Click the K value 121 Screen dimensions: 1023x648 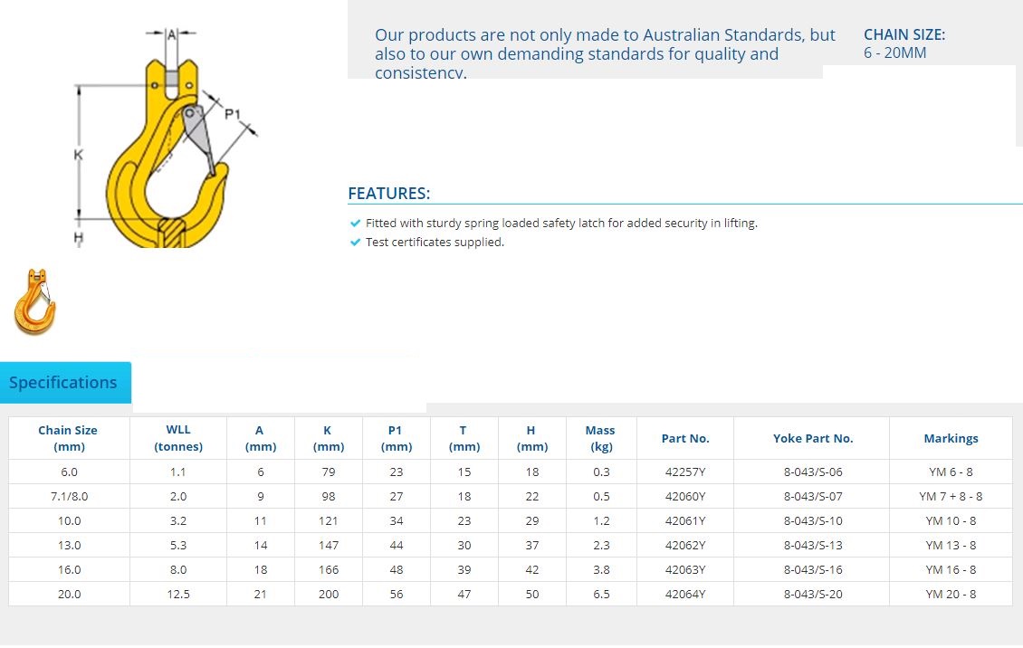coord(328,521)
